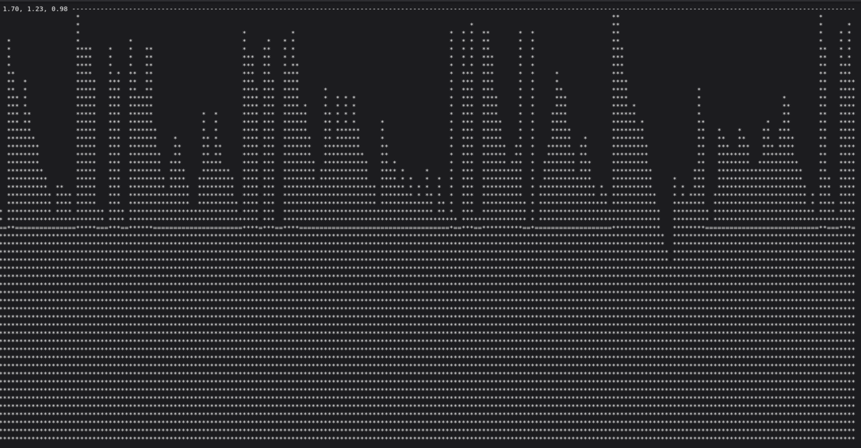Click the longest equals-sign segment in the middle gridline

(x=373, y=228)
